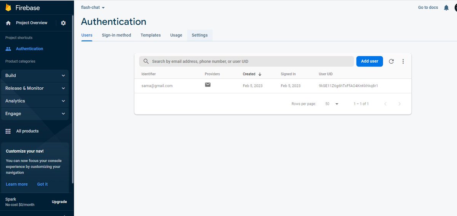Click the Providers column header
457x216 pixels.
point(212,74)
